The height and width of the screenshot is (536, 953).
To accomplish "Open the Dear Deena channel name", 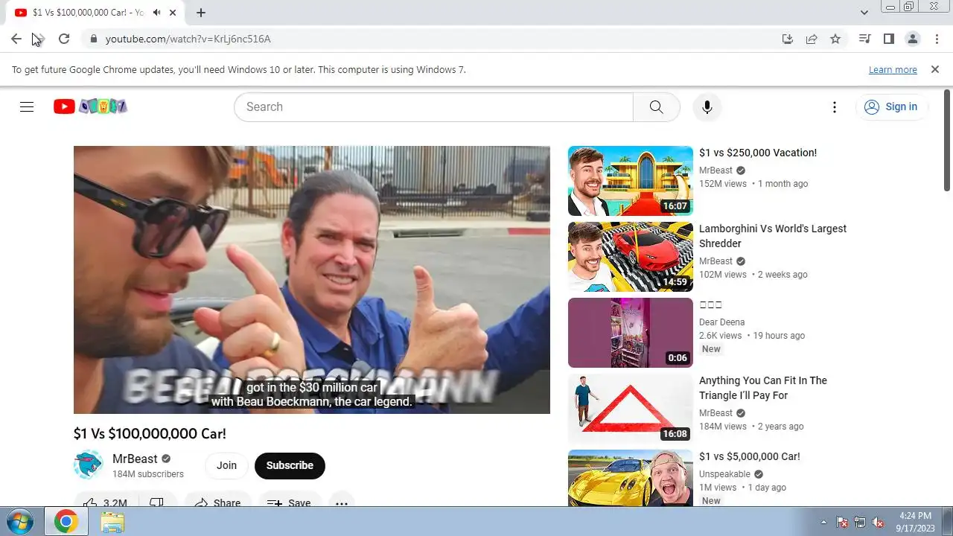I will [721, 322].
